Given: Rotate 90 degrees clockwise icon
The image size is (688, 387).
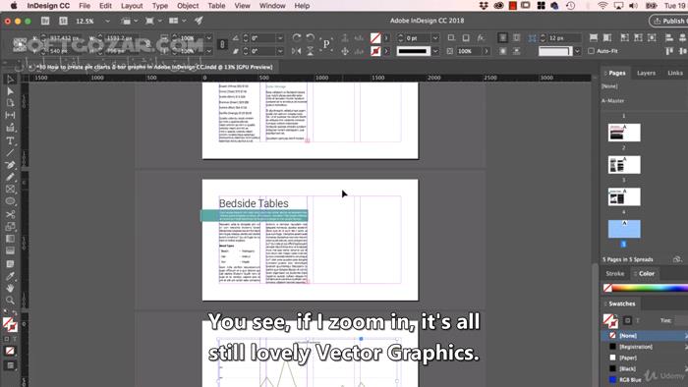Looking at the screenshot, I should click(297, 38).
